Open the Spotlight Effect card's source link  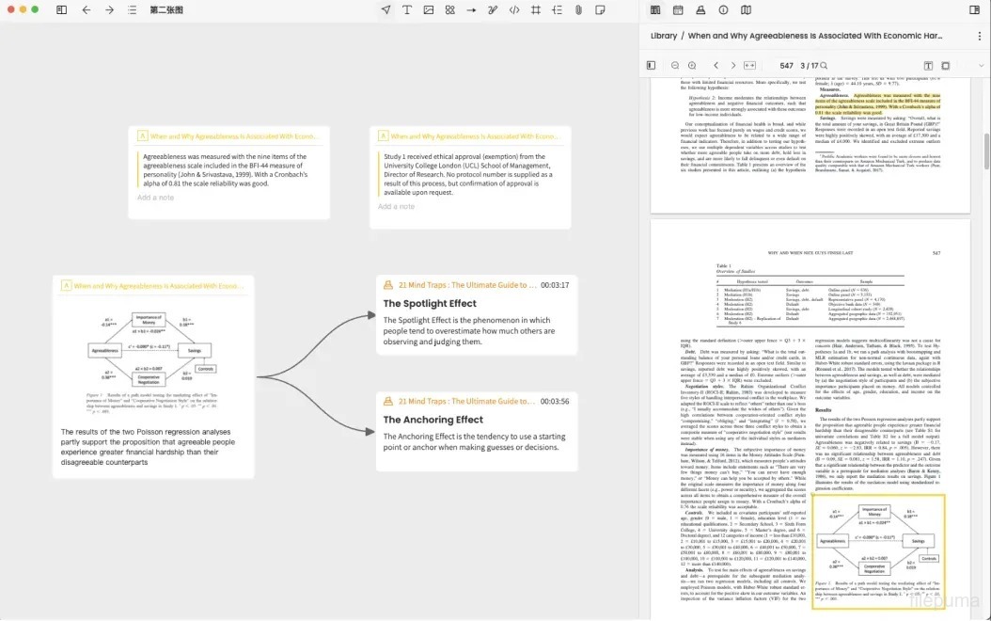(458, 284)
